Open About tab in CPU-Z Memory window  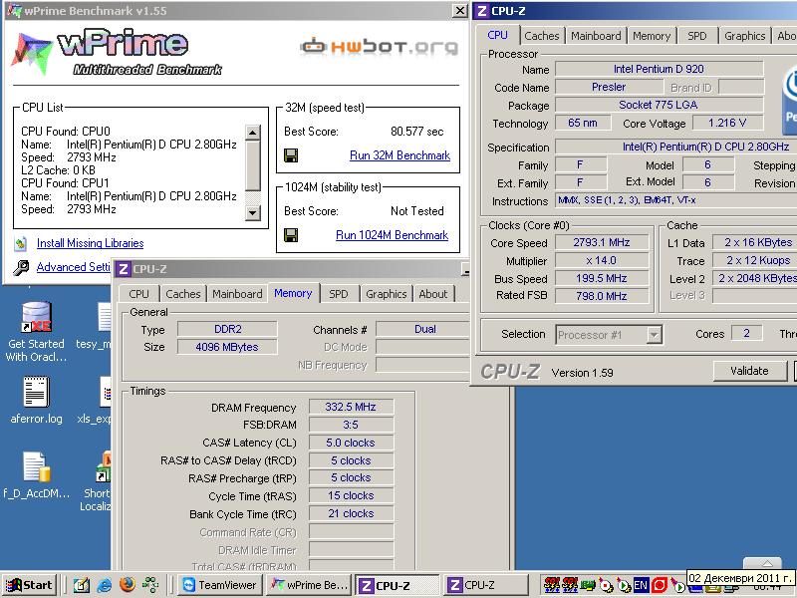click(x=433, y=294)
